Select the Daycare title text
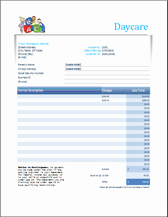Viewport: 168px width, 217px height. coord(131,27)
